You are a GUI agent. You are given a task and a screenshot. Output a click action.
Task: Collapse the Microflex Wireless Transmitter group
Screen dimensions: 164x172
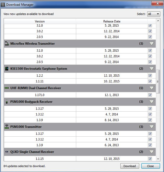click(152, 44)
